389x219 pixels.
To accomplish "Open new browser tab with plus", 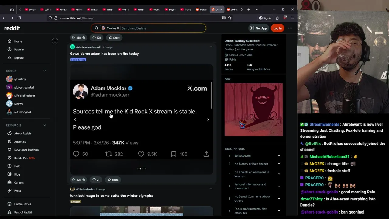I will click(249, 9).
